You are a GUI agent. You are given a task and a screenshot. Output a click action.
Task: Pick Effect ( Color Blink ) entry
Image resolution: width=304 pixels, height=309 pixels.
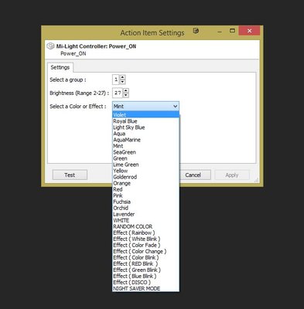coord(145,257)
